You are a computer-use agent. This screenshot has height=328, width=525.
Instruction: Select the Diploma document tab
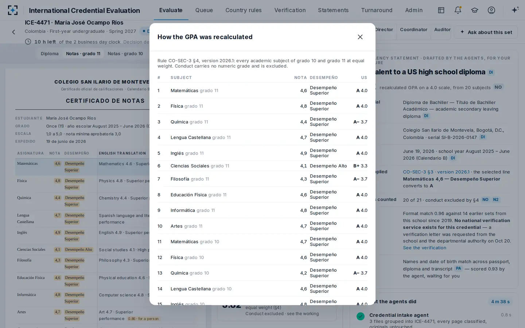50,54
